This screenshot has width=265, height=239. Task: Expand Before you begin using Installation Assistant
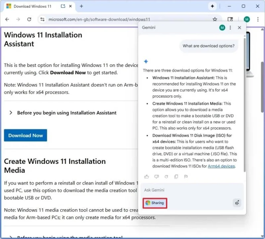(x=63, y=113)
